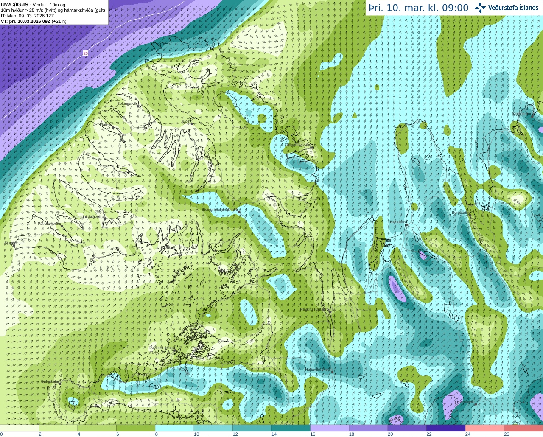Select the 18–20 m/s purple legend swatch
Viewport: 543px width, 437px height.
click(x=369, y=428)
